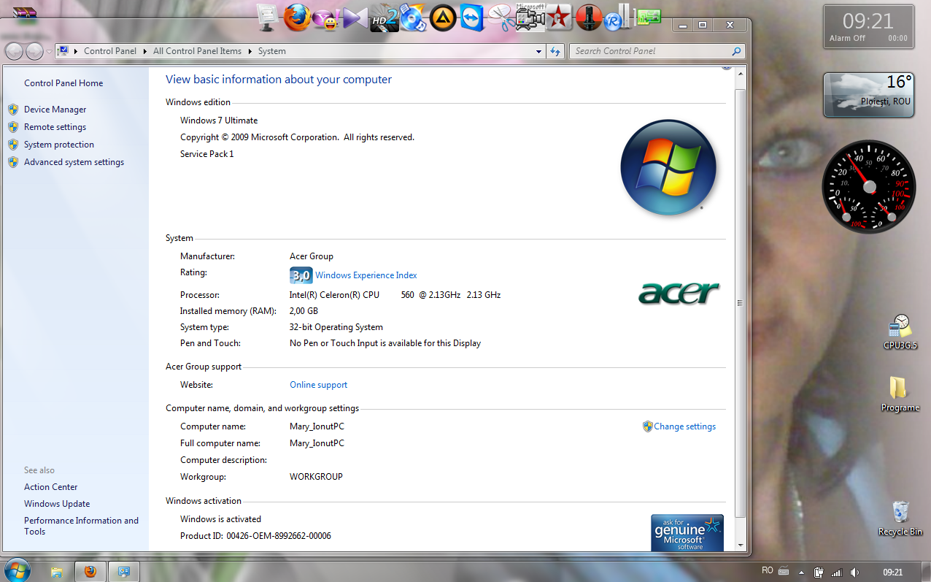Open Windows Explorer from the taskbar
The height and width of the screenshot is (582, 931).
pos(56,572)
